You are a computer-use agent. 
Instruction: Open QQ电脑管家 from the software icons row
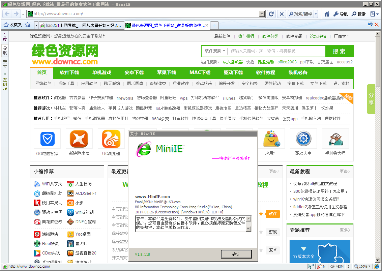[x=47, y=139]
